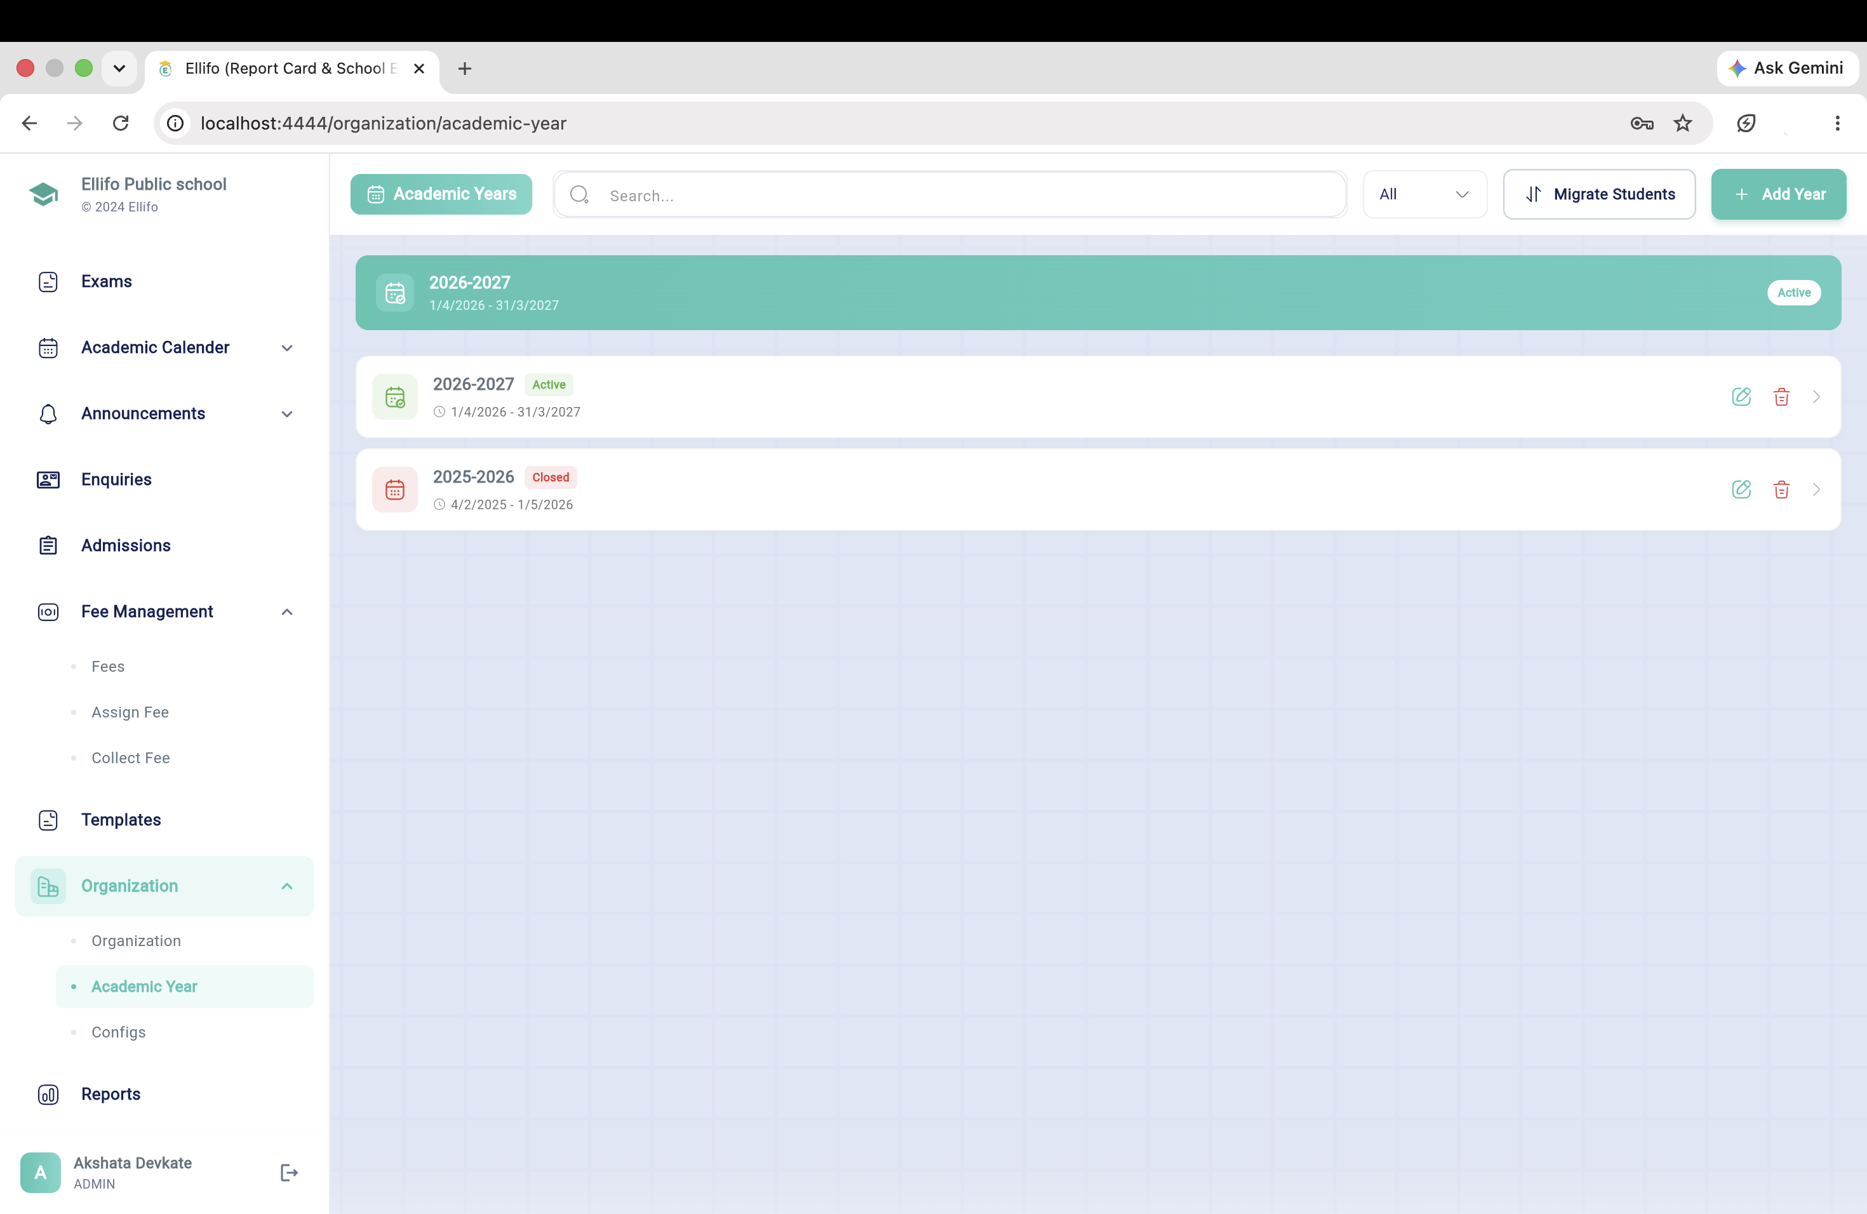Click the Migrate Students button
Image resolution: width=1867 pixels, height=1214 pixels.
pyautogui.click(x=1599, y=194)
